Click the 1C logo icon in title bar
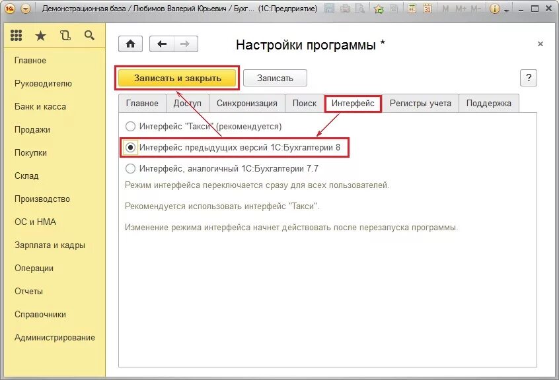Screen dimensions: 559x380 point(10,9)
